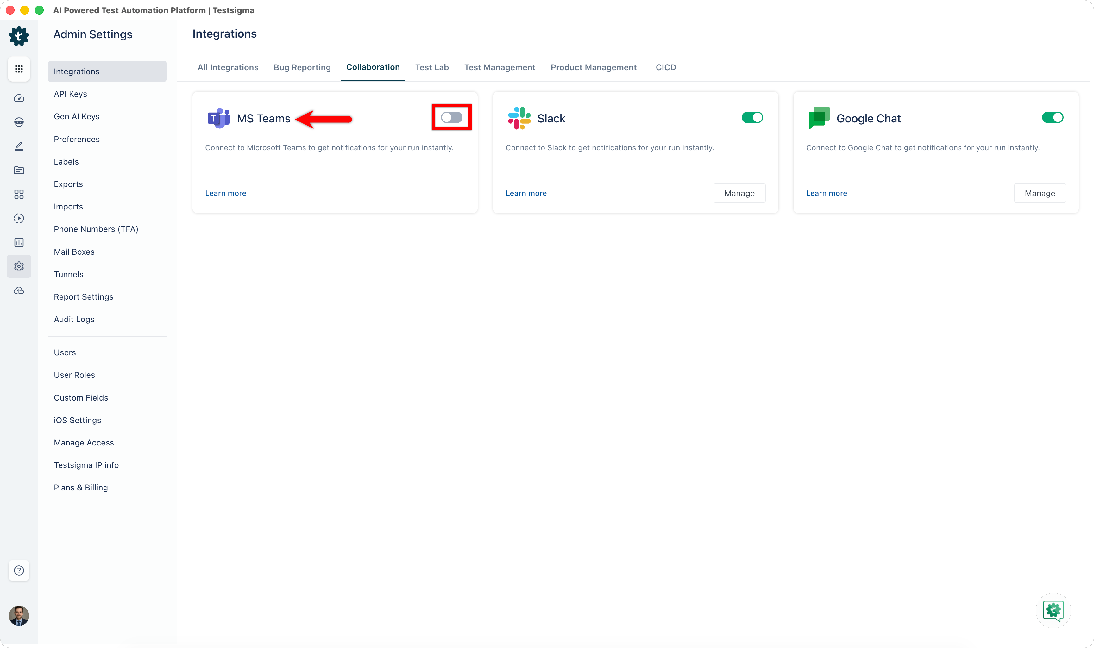Viewport: 1094px width, 648px height.
Task: Open Report Settings
Action: [x=84, y=297]
